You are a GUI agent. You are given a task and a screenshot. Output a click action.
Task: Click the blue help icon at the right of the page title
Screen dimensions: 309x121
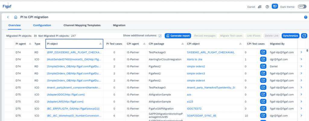(306, 17)
